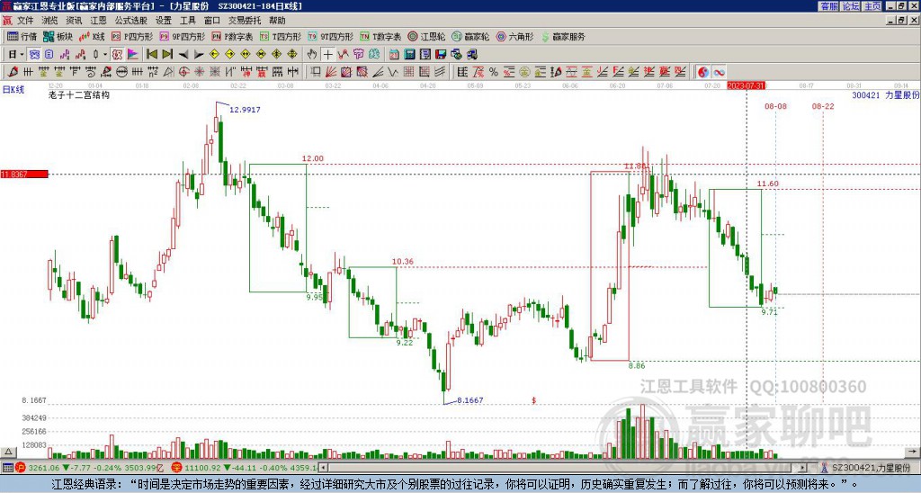The height and width of the screenshot is (493, 921).
Task: Click the floppy disk save icon
Action: [441, 55]
